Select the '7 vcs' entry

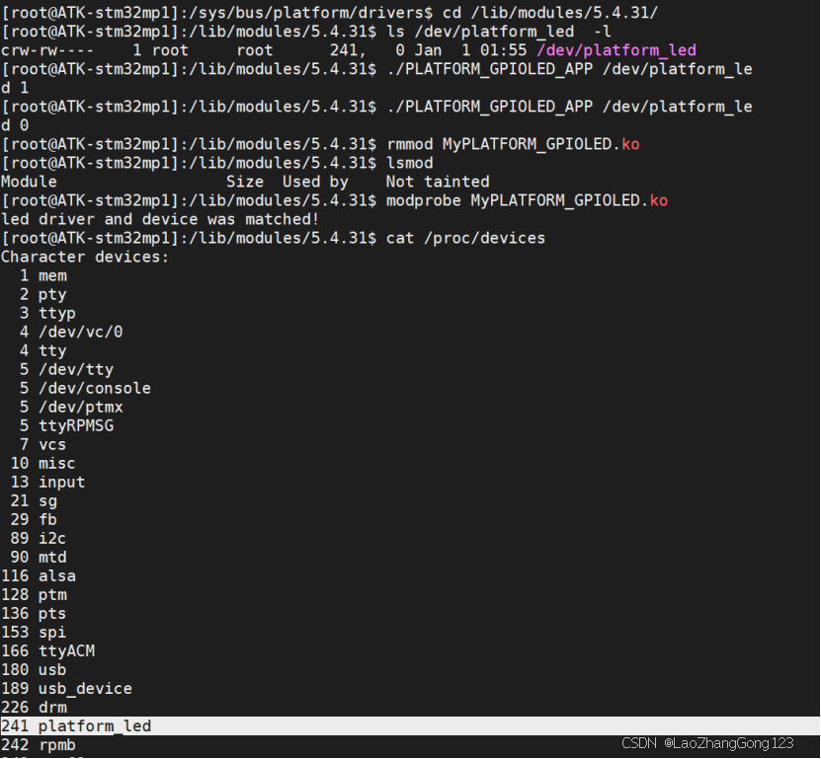tap(42, 444)
